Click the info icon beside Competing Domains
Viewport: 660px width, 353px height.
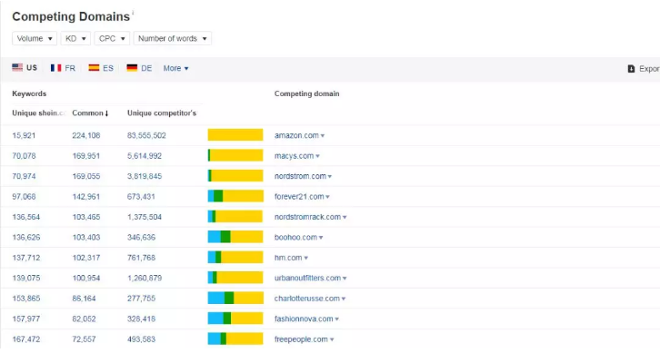click(x=133, y=12)
